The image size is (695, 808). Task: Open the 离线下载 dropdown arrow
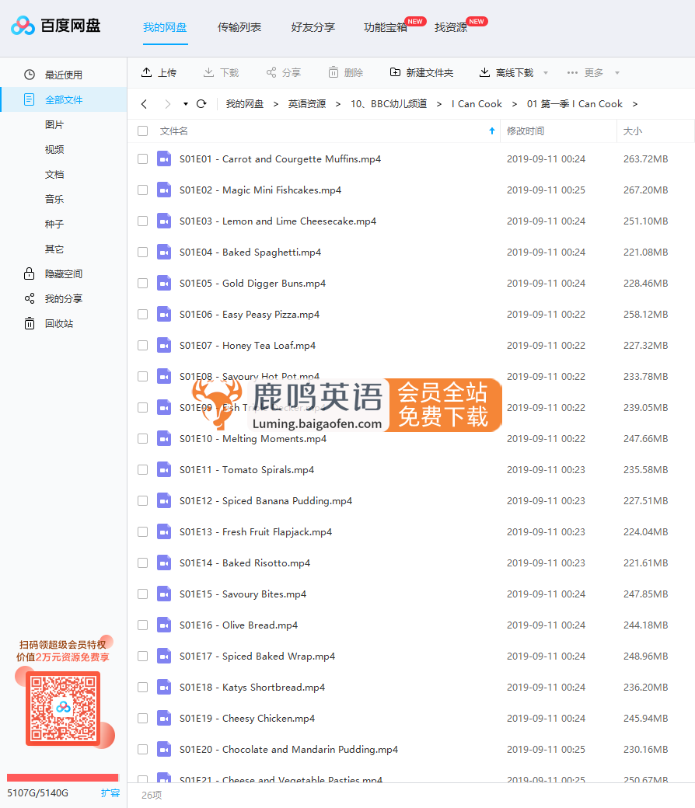pyautogui.click(x=545, y=72)
